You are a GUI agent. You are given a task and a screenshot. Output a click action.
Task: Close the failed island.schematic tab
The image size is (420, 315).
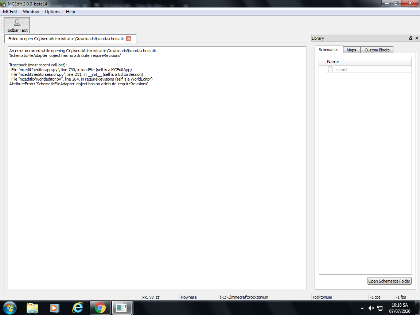[129, 39]
